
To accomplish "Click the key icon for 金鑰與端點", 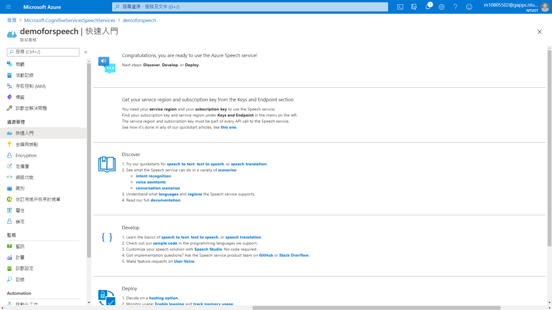I will pyautogui.click(x=10, y=144).
